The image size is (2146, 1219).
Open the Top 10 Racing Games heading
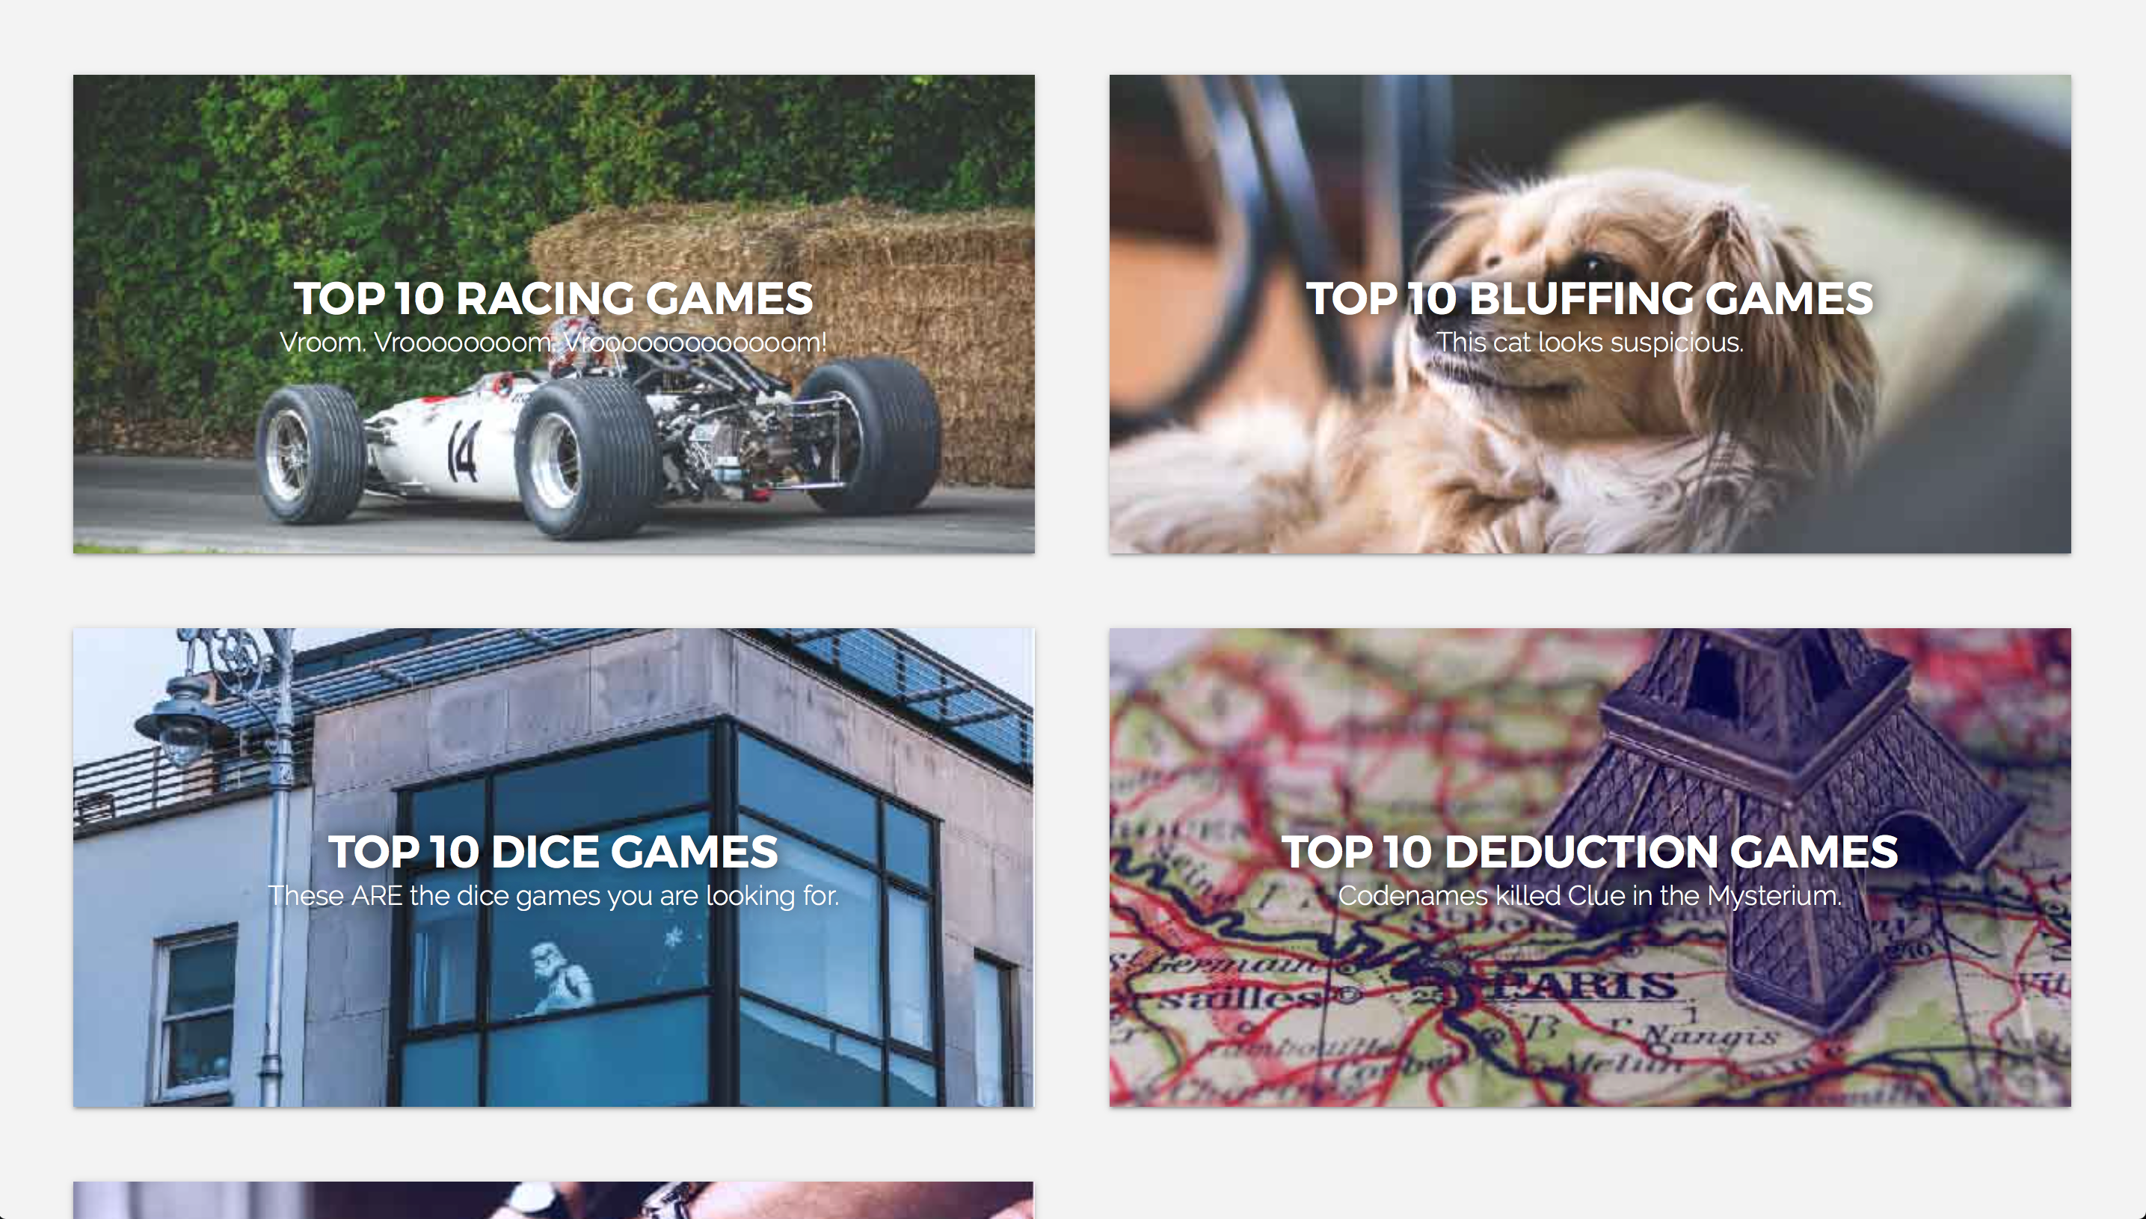pyautogui.click(x=553, y=298)
